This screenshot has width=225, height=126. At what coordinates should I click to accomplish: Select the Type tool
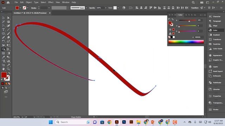click(4, 30)
